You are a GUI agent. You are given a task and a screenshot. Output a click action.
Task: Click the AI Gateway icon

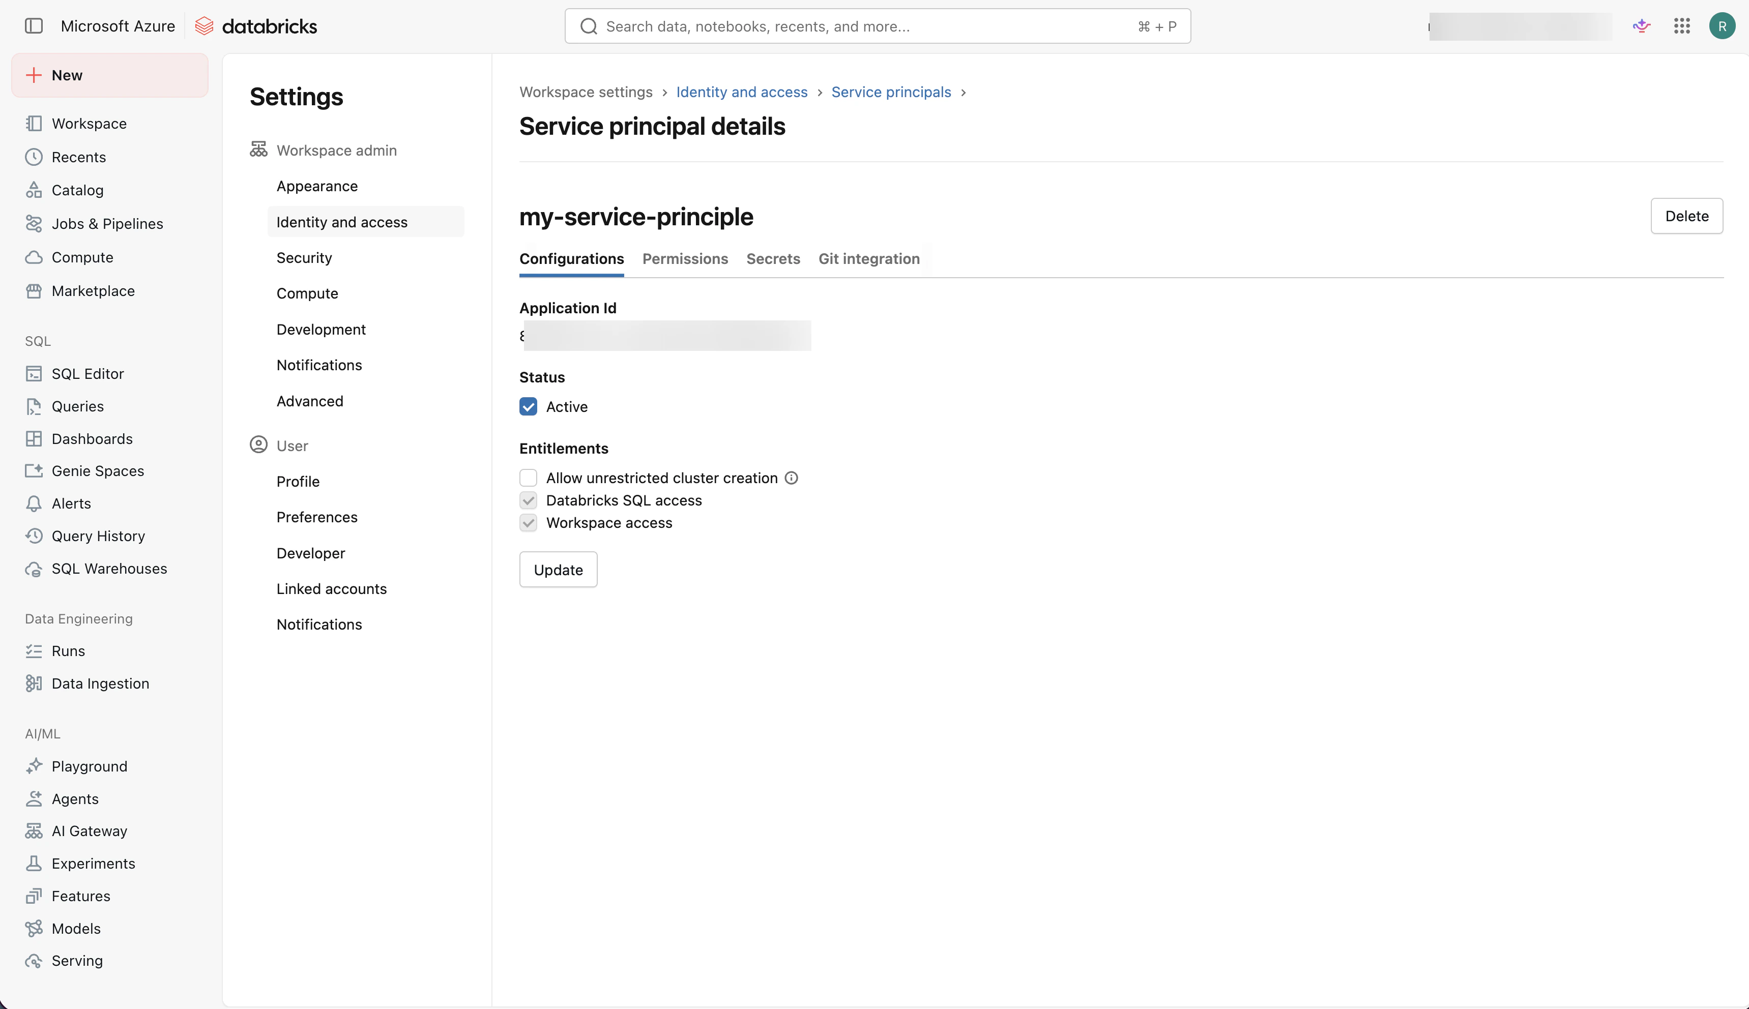pyautogui.click(x=34, y=831)
